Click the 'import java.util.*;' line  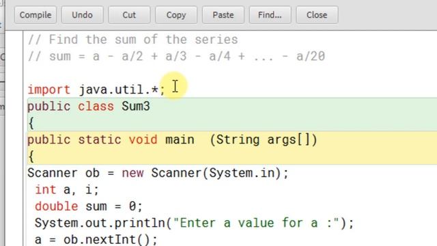(x=96, y=90)
